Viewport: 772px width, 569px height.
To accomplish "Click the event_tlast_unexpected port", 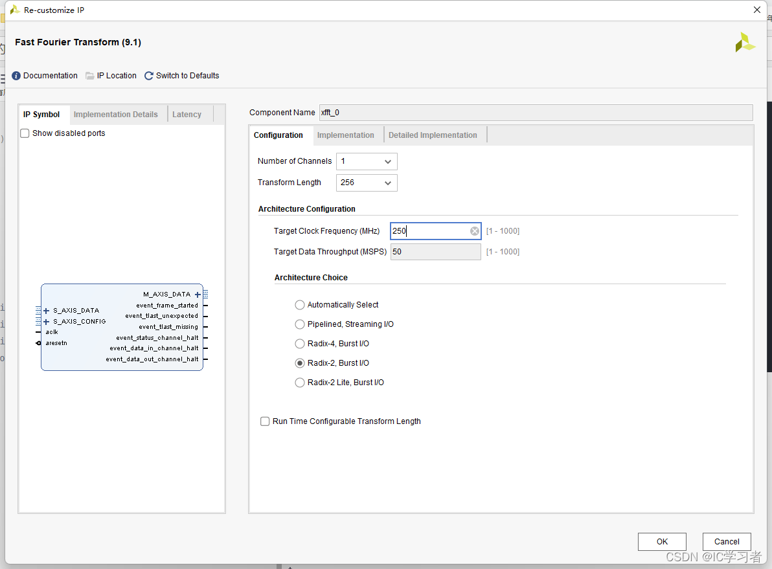I will pos(161,316).
